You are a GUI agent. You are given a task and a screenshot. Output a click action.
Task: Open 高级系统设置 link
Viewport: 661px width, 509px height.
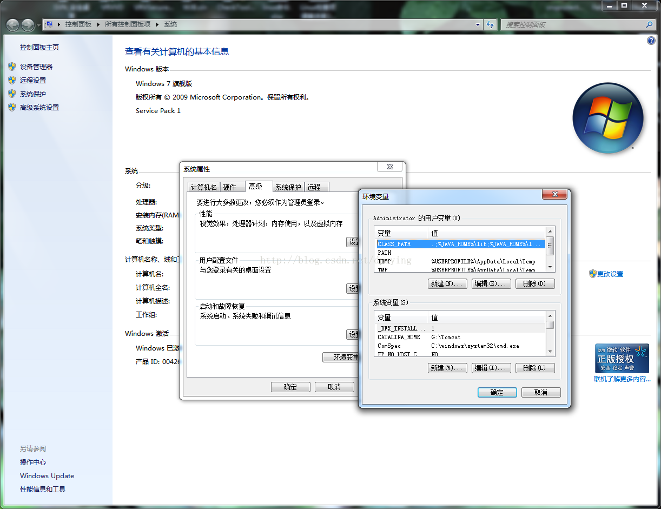point(39,108)
